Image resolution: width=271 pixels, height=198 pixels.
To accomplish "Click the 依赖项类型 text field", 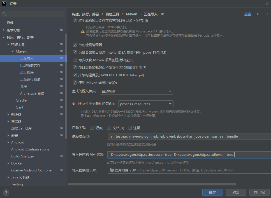I will (189, 136).
